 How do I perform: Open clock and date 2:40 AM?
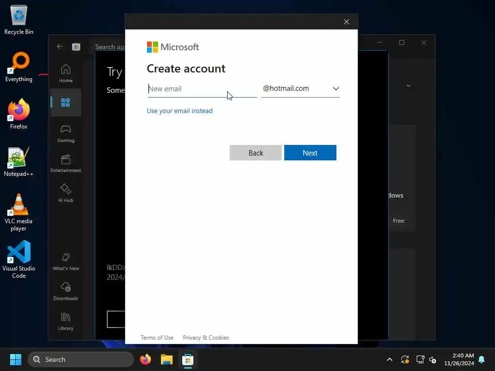459,359
